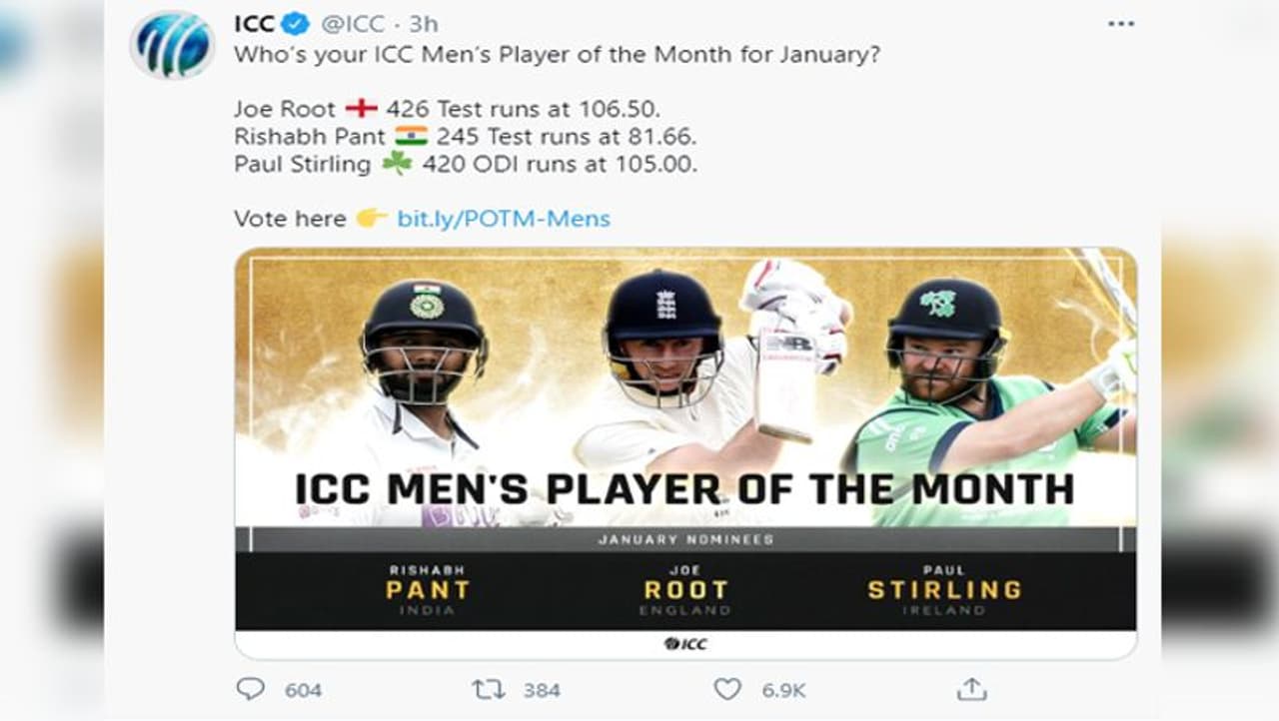Click the @ICC handle
The image size is (1279, 721).
point(352,23)
